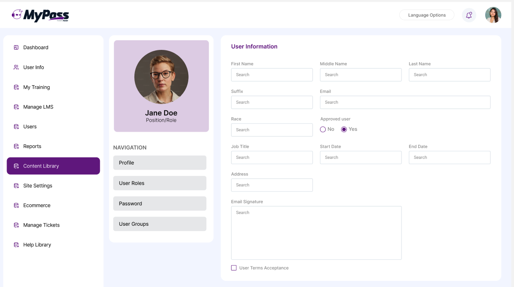Image resolution: width=514 pixels, height=287 pixels.
Task: Click the Address field
Action: [272, 185]
